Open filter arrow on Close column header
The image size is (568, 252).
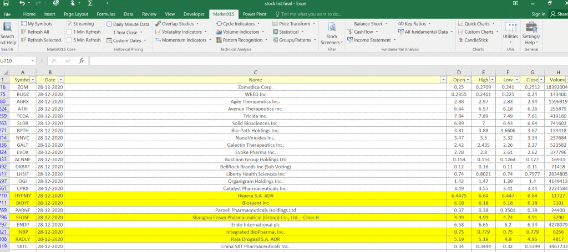[x=541, y=80]
